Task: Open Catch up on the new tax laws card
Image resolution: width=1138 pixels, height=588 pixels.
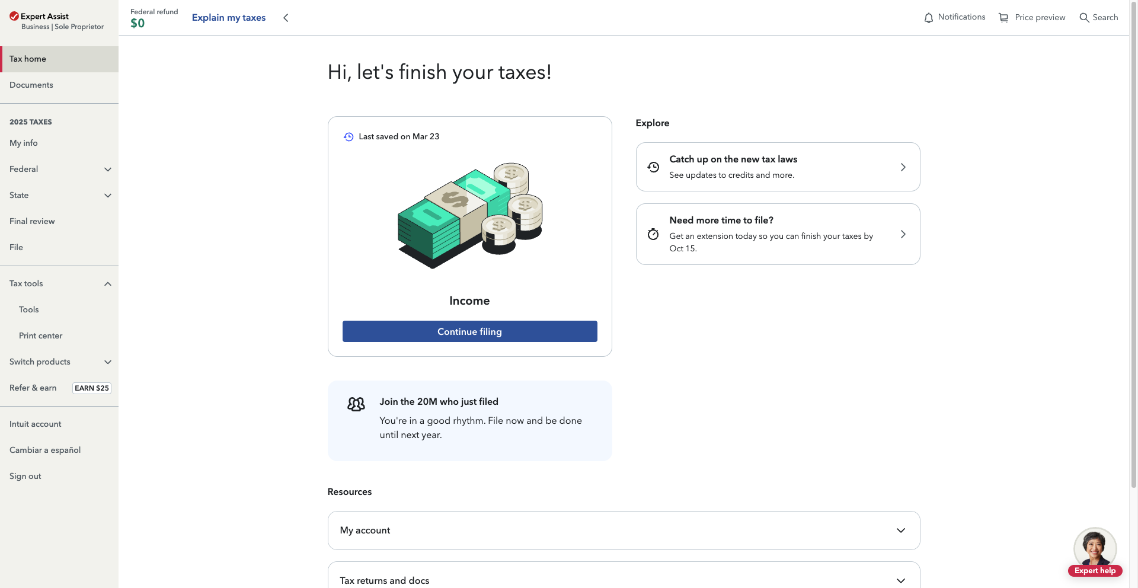Action: click(x=778, y=167)
